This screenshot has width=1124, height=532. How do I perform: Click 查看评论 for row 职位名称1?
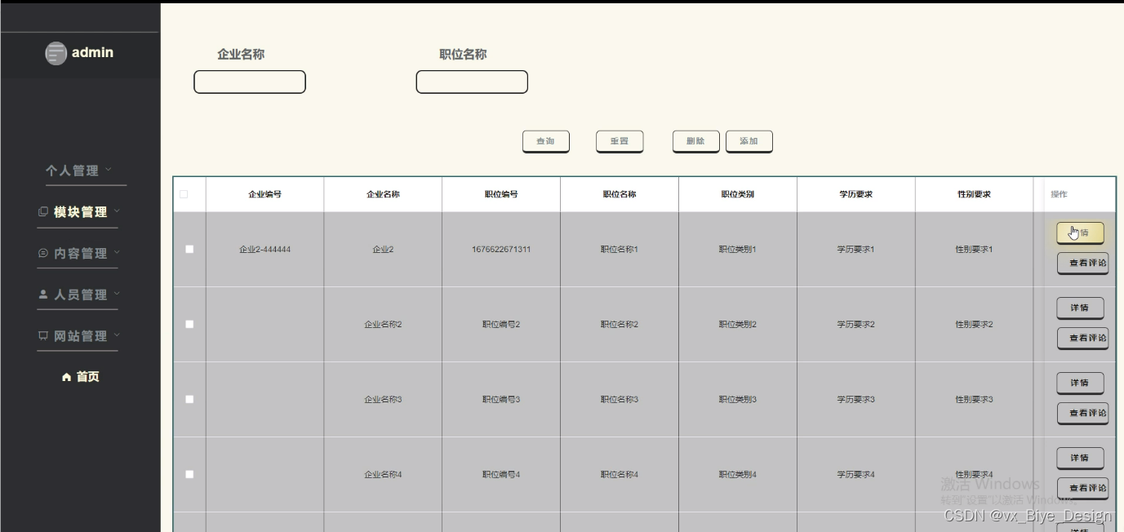pos(1082,263)
